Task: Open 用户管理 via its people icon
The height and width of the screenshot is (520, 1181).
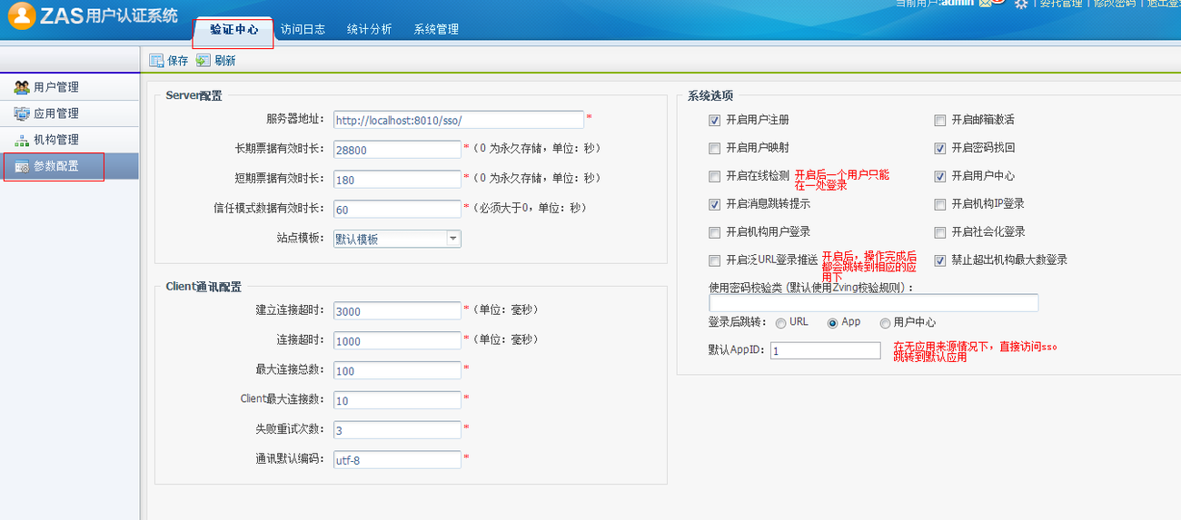Action: coord(22,87)
